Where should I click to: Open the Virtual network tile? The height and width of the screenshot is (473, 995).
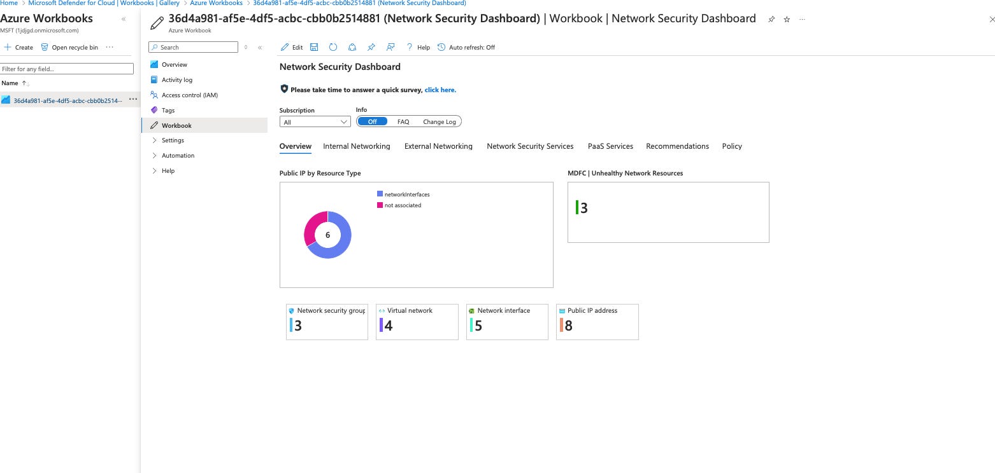coord(417,322)
